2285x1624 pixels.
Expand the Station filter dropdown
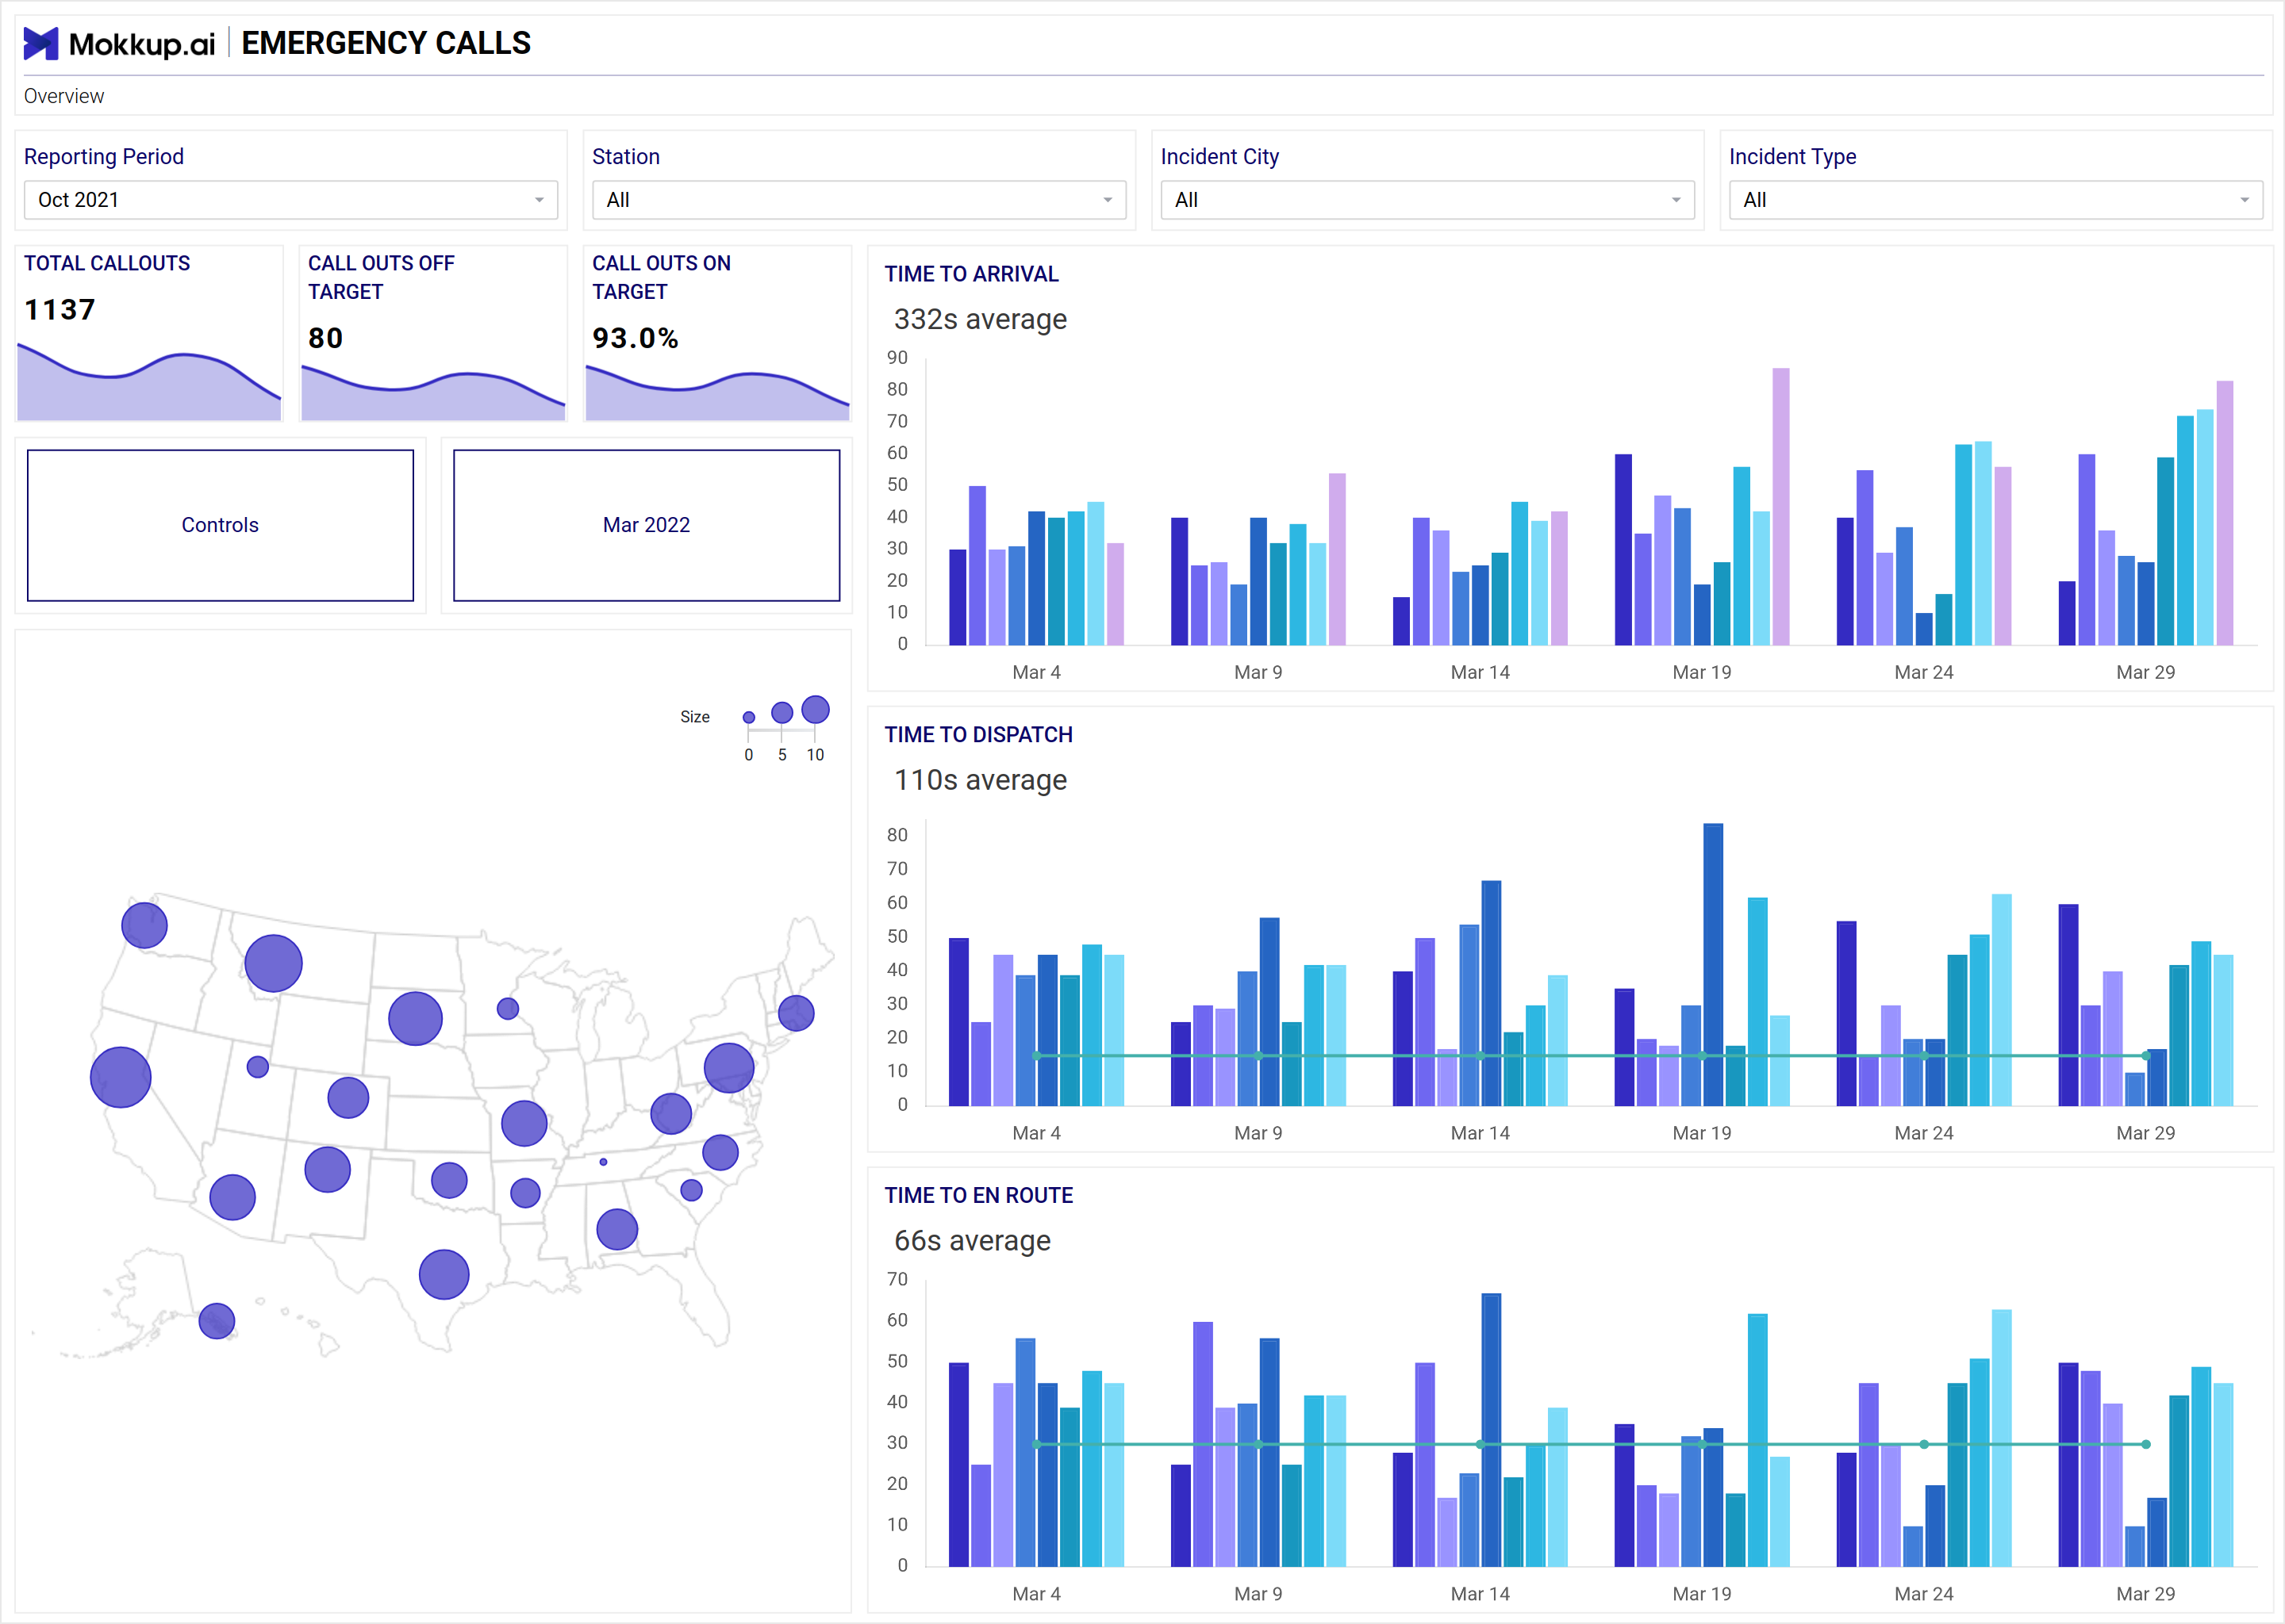[x=858, y=200]
